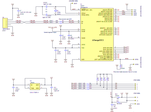Select the 'Place resistors near MCU' note
The height and width of the screenshot is (112, 151).
65,19
